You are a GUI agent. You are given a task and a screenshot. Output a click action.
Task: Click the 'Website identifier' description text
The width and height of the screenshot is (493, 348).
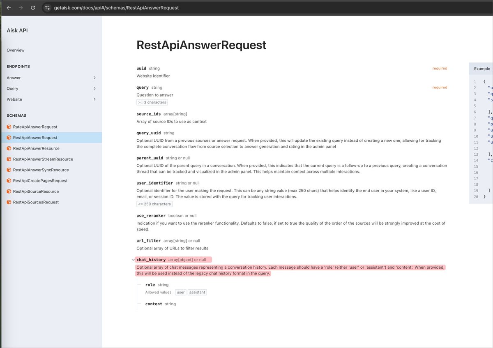(153, 76)
